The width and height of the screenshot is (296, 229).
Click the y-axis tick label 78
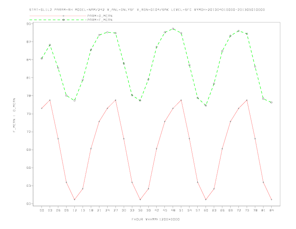[x=29, y=96]
